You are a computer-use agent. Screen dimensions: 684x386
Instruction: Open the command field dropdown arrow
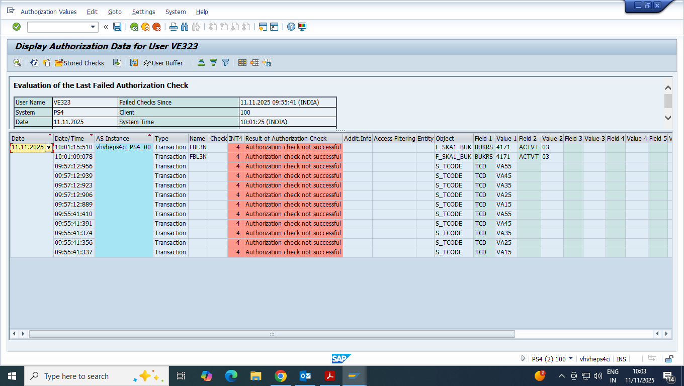[93, 27]
